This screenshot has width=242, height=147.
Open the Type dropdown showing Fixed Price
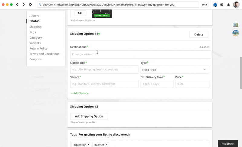pyautogui.click(x=175, y=70)
